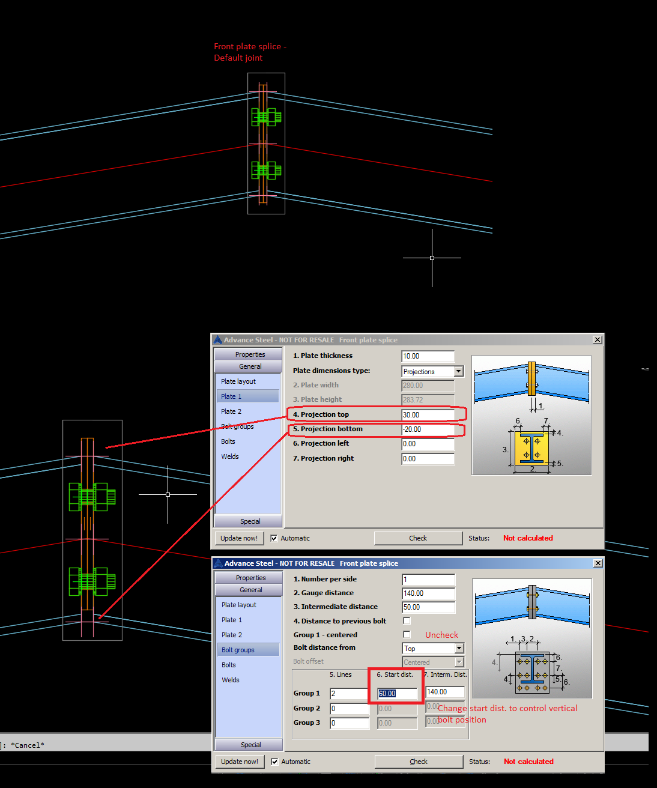
Task: Select Bolt groups in lower dialog
Action: tap(248, 650)
